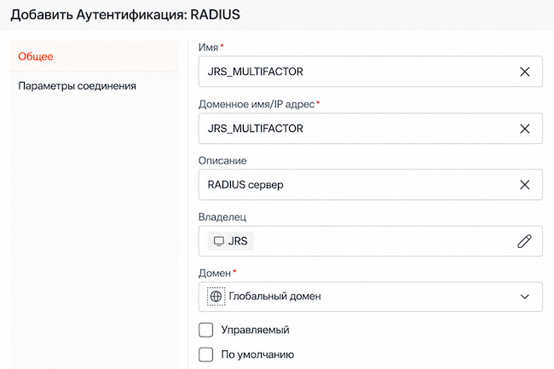Click the По умолчанию label text
The height and width of the screenshot is (369, 554).
pos(257,355)
